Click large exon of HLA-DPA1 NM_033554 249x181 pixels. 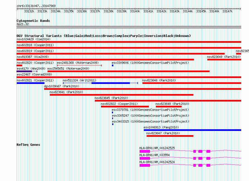coord(145,158)
